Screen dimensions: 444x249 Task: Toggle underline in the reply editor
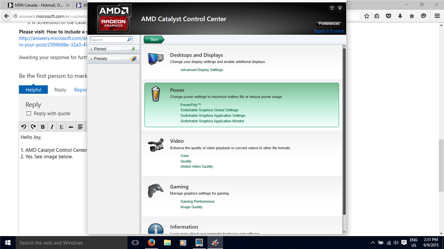(x=62, y=127)
